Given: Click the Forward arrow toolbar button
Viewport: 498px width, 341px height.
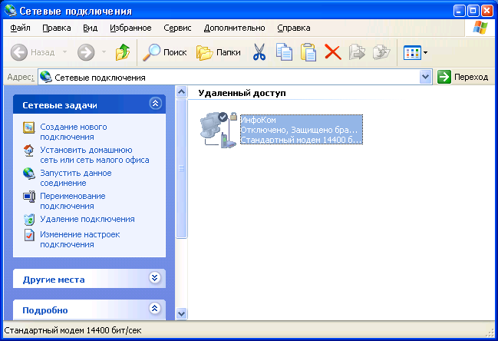Looking at the screenshot, I should tap(86, 52).
